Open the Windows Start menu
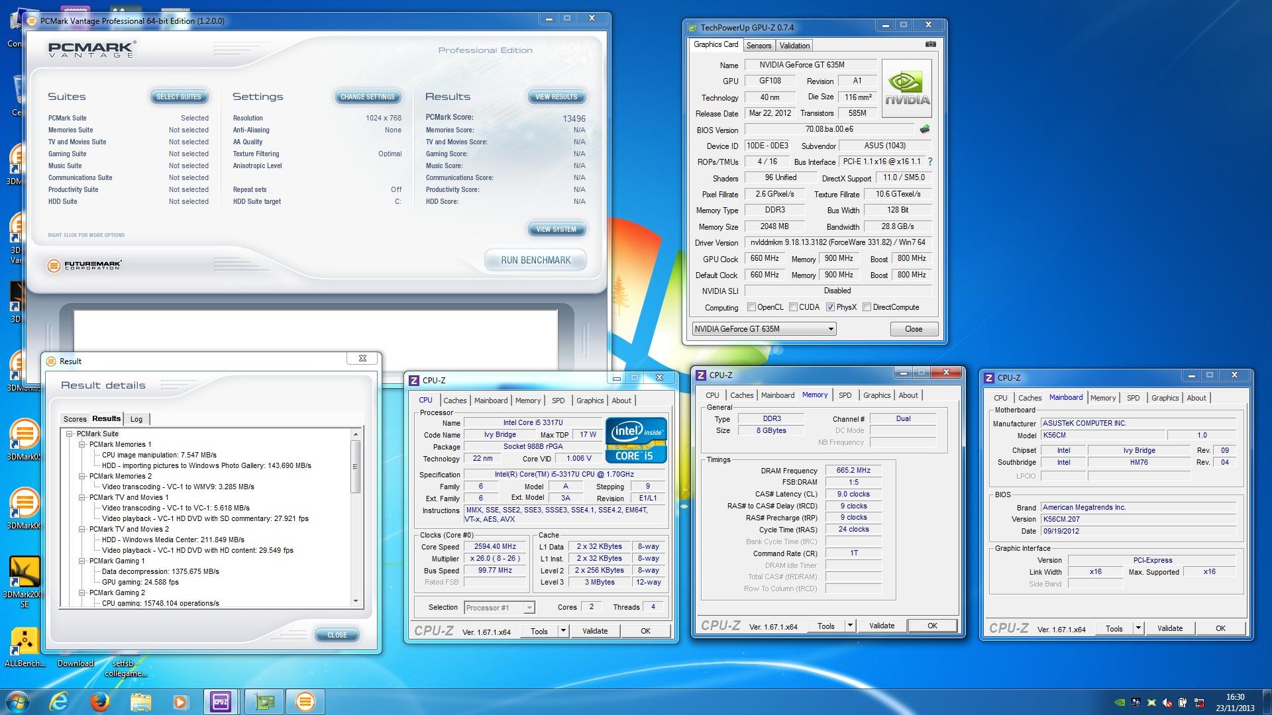 (x=17, y=701)
